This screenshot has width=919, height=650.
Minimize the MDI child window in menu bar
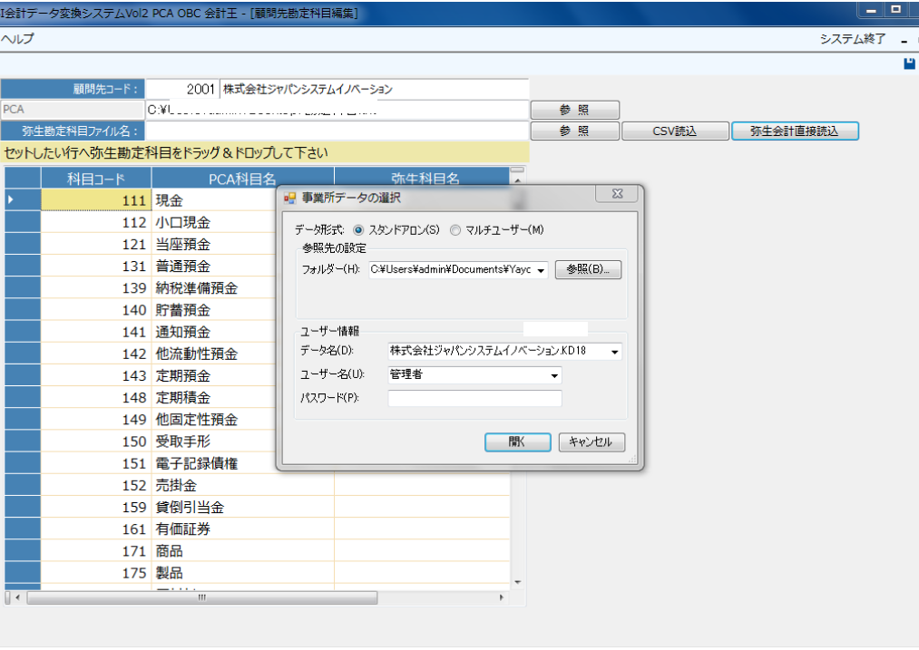[x=904, y=40]
